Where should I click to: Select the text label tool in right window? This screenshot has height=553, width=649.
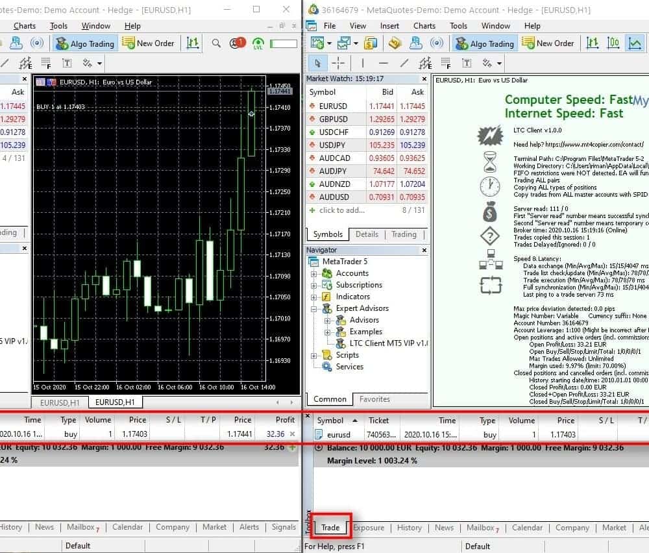point(467,64)
